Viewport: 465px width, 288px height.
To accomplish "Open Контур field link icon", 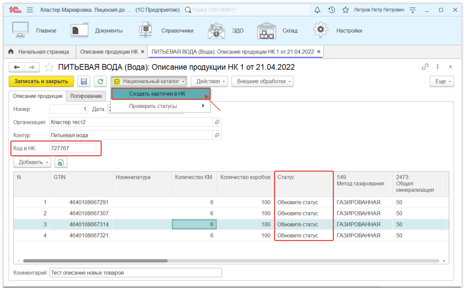I will pyautogui.click(x=217, y=135).
